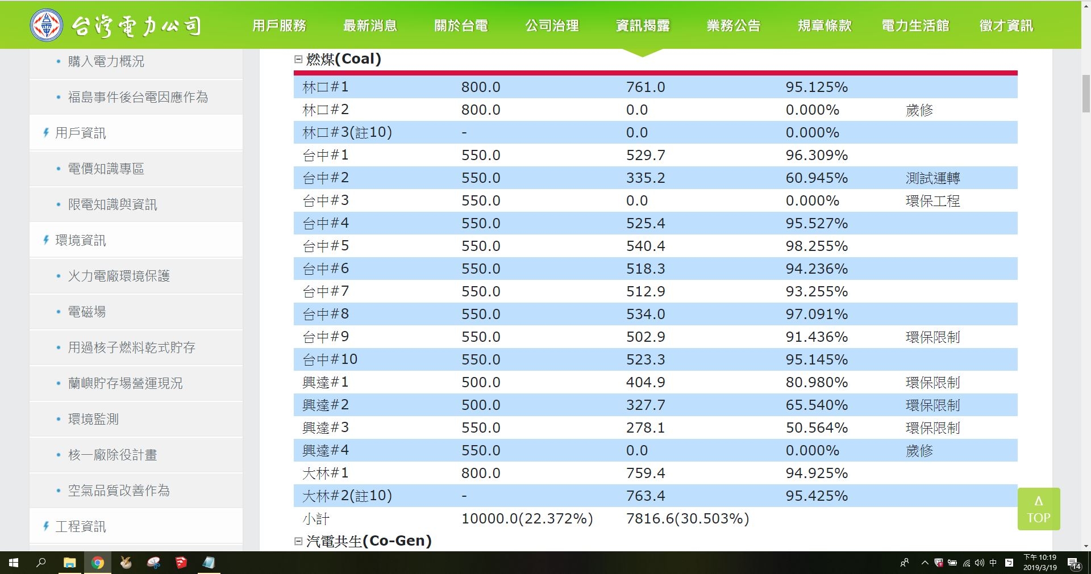Click the IME mode icon in the tray
The height and width of the screenshot is (574, 1091).
1009,563
